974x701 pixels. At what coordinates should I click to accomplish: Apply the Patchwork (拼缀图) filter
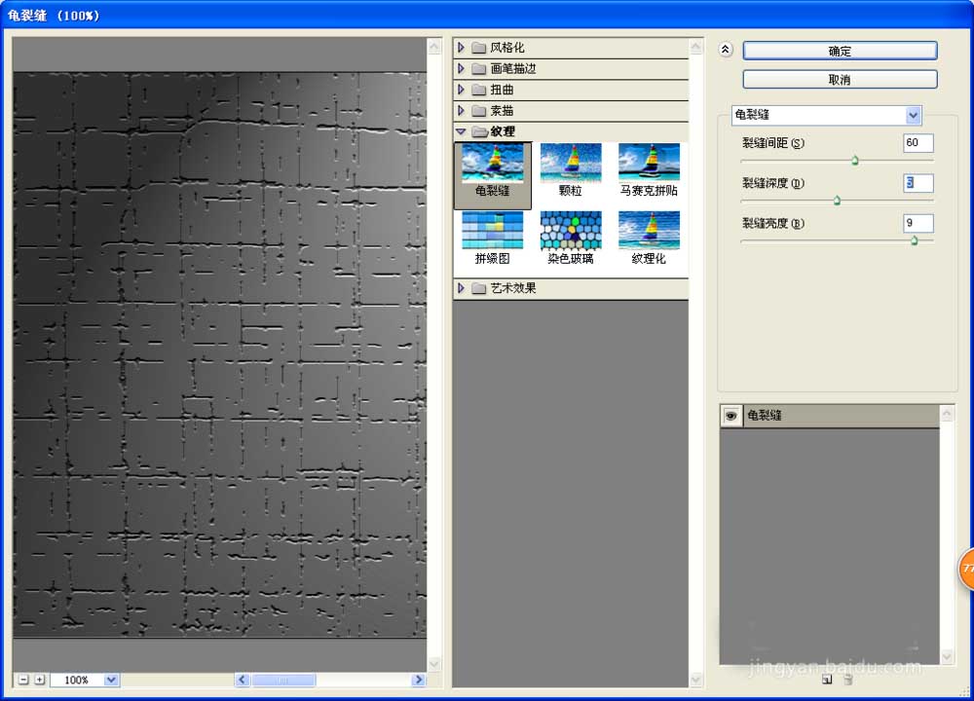pyautogui.click(x=492, y=234)
